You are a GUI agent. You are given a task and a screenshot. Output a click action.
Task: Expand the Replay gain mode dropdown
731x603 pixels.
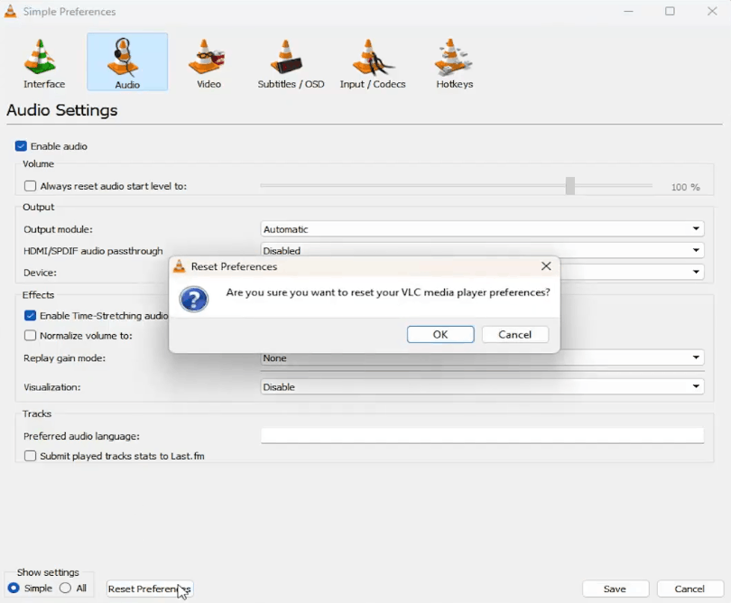pos(695,357)
